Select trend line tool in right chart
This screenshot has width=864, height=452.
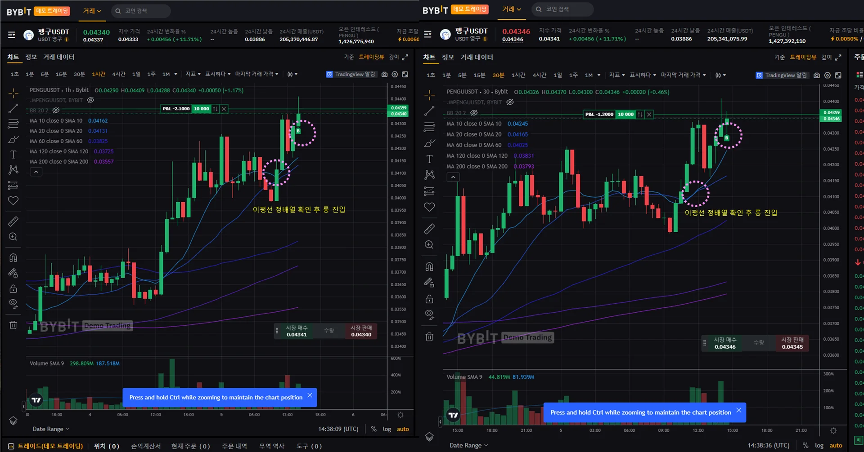(x=429, y=111)
